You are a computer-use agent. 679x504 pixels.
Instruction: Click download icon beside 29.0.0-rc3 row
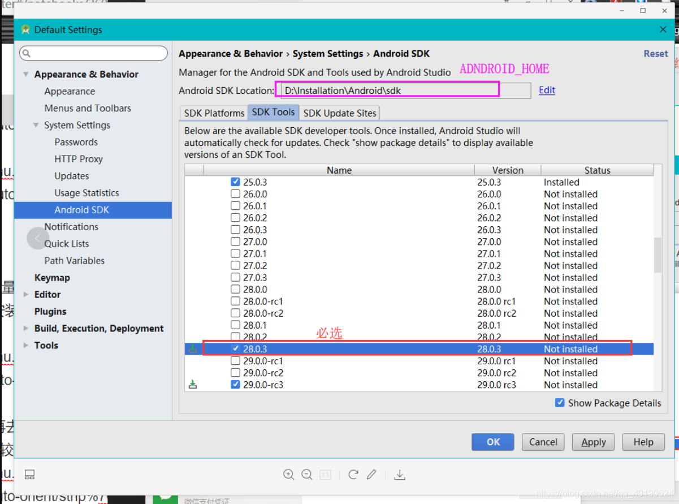click(193, 385)
